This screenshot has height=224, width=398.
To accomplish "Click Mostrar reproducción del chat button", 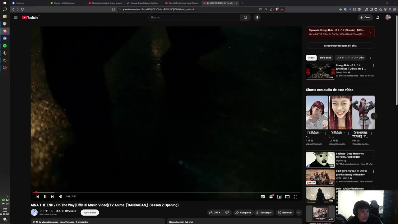I will 340,46.
